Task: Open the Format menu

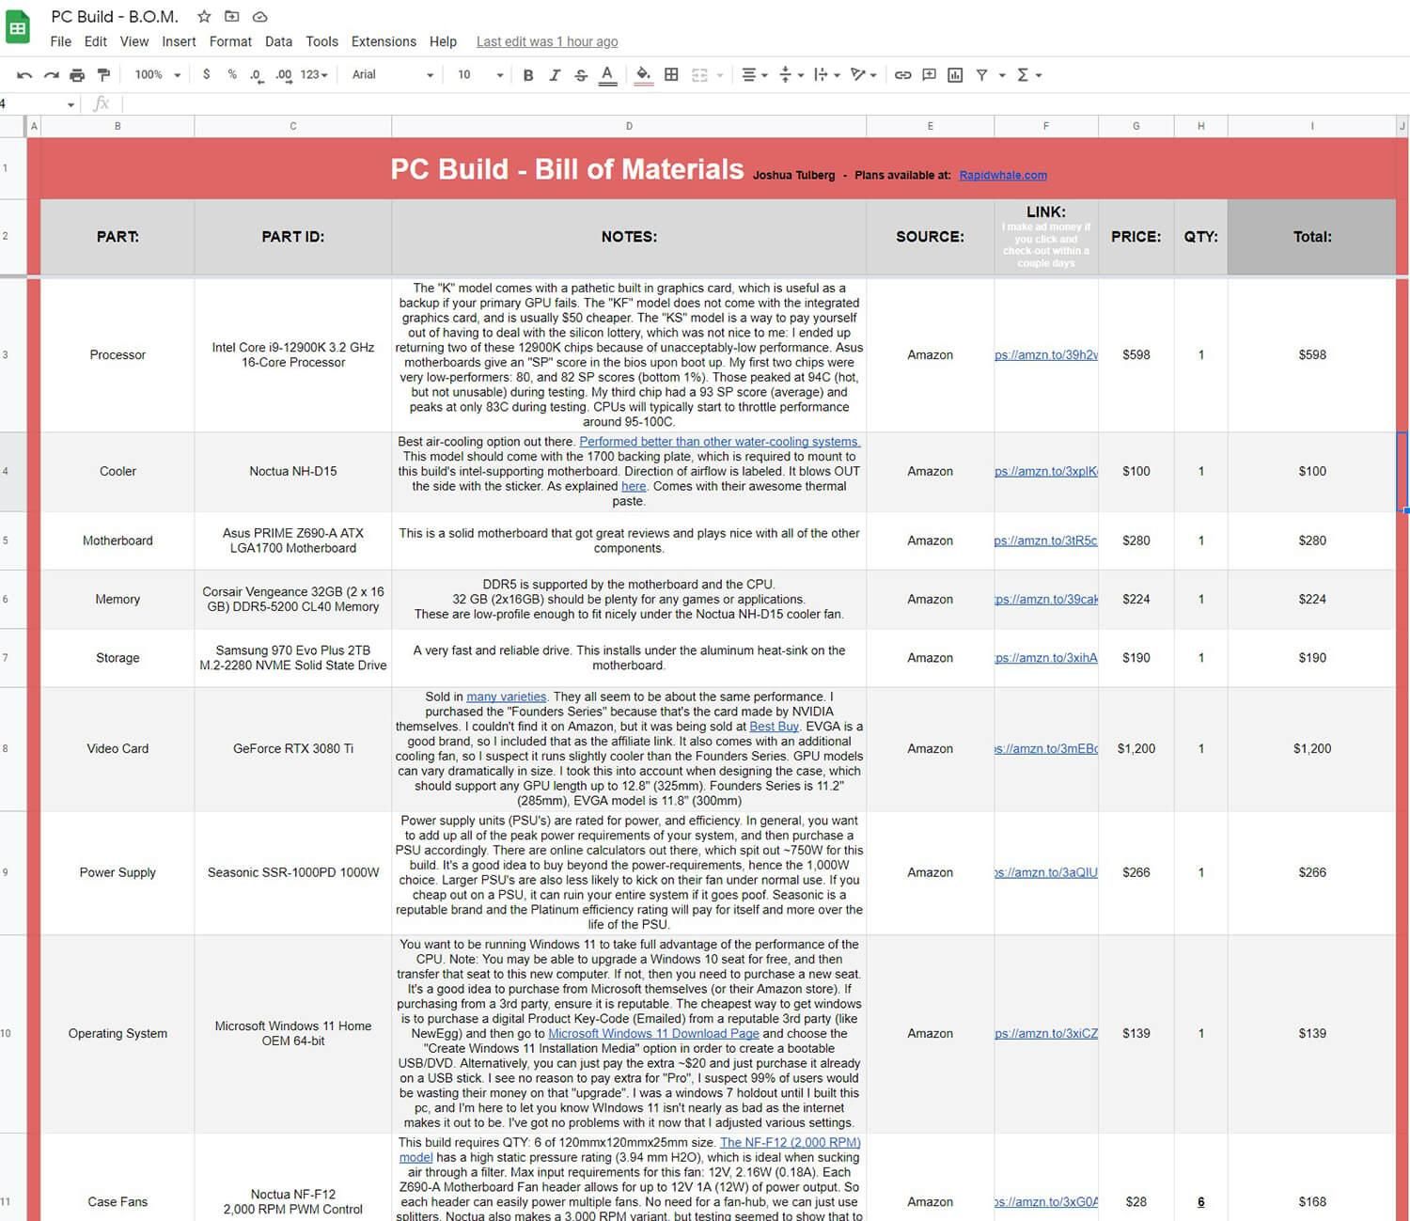Action: point(230,41)
